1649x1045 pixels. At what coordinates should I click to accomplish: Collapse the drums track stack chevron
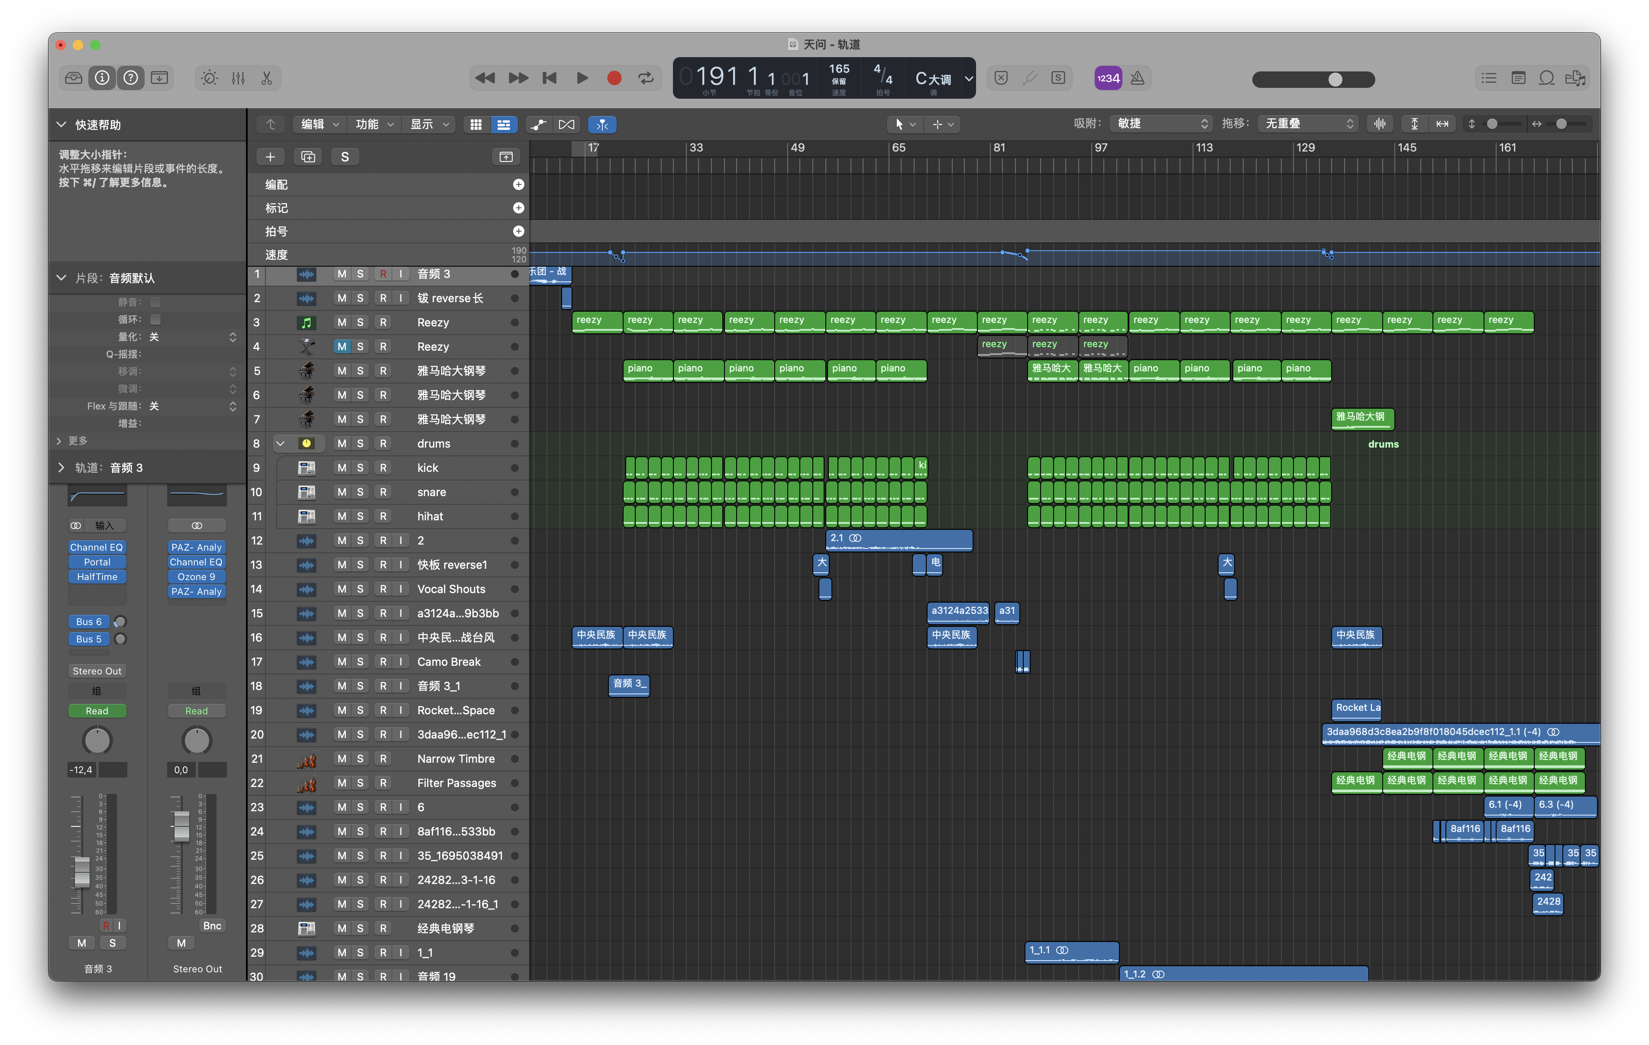coord(280,443)
